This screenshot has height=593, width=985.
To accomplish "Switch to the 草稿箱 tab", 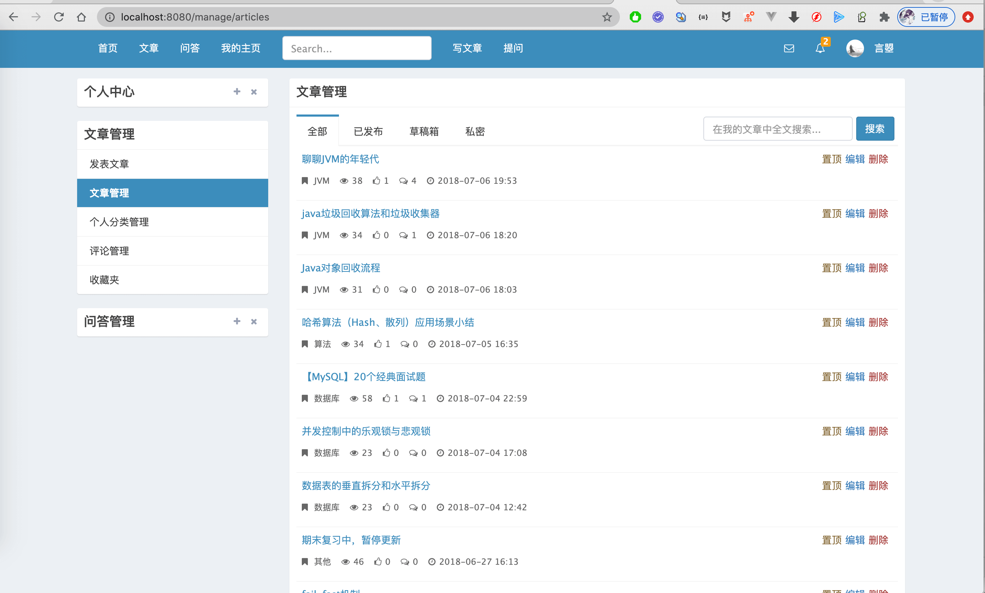I will click(424, 131).
